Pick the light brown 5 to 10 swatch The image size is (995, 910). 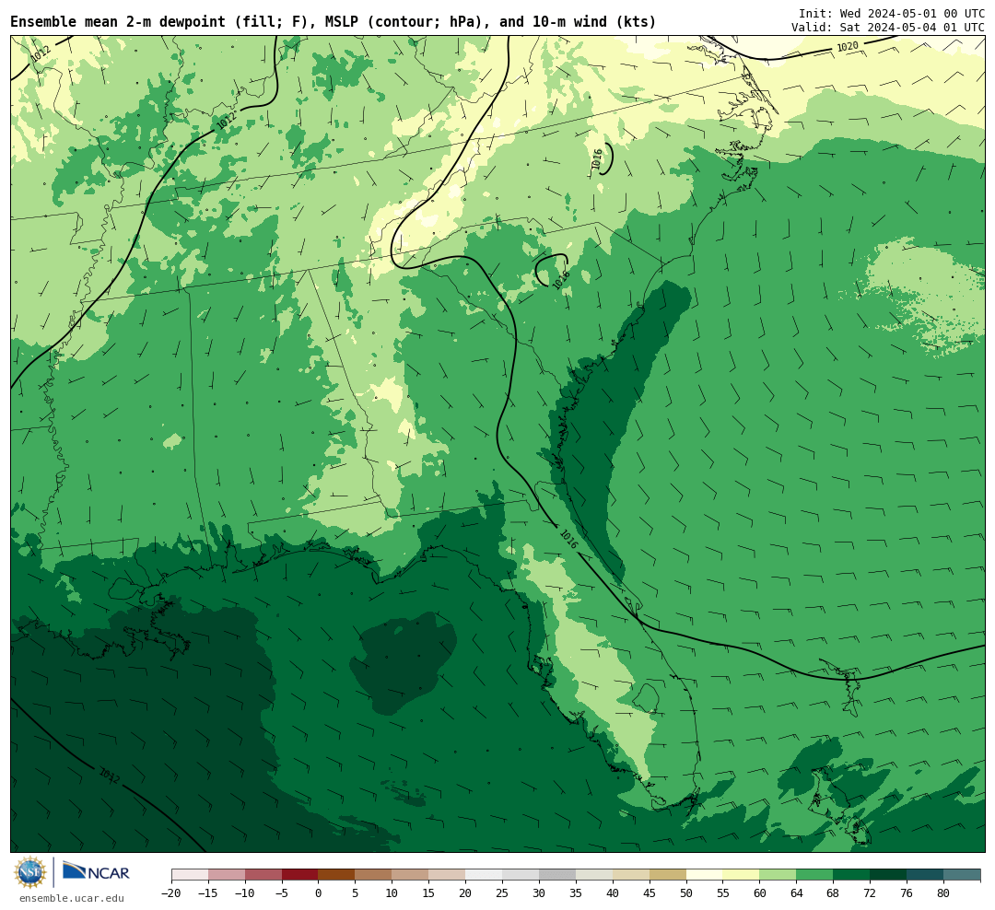point(374,875)
